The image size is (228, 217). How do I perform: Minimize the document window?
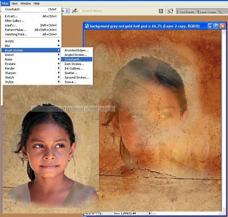(x=210, y=26)
